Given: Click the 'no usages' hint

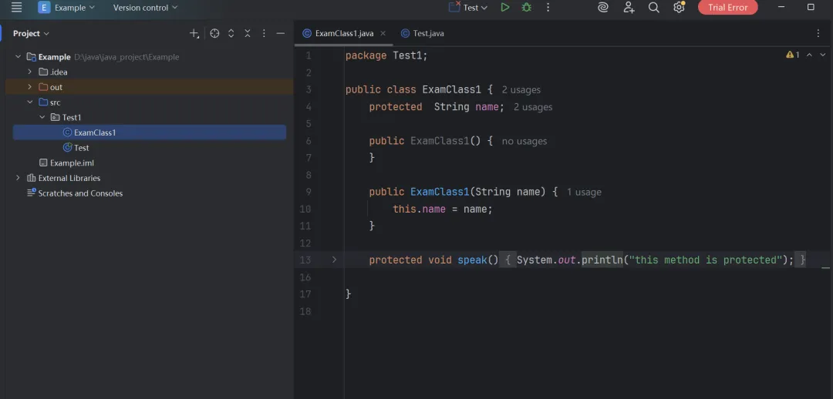Looking at the screenshot, I should point(524,141).
